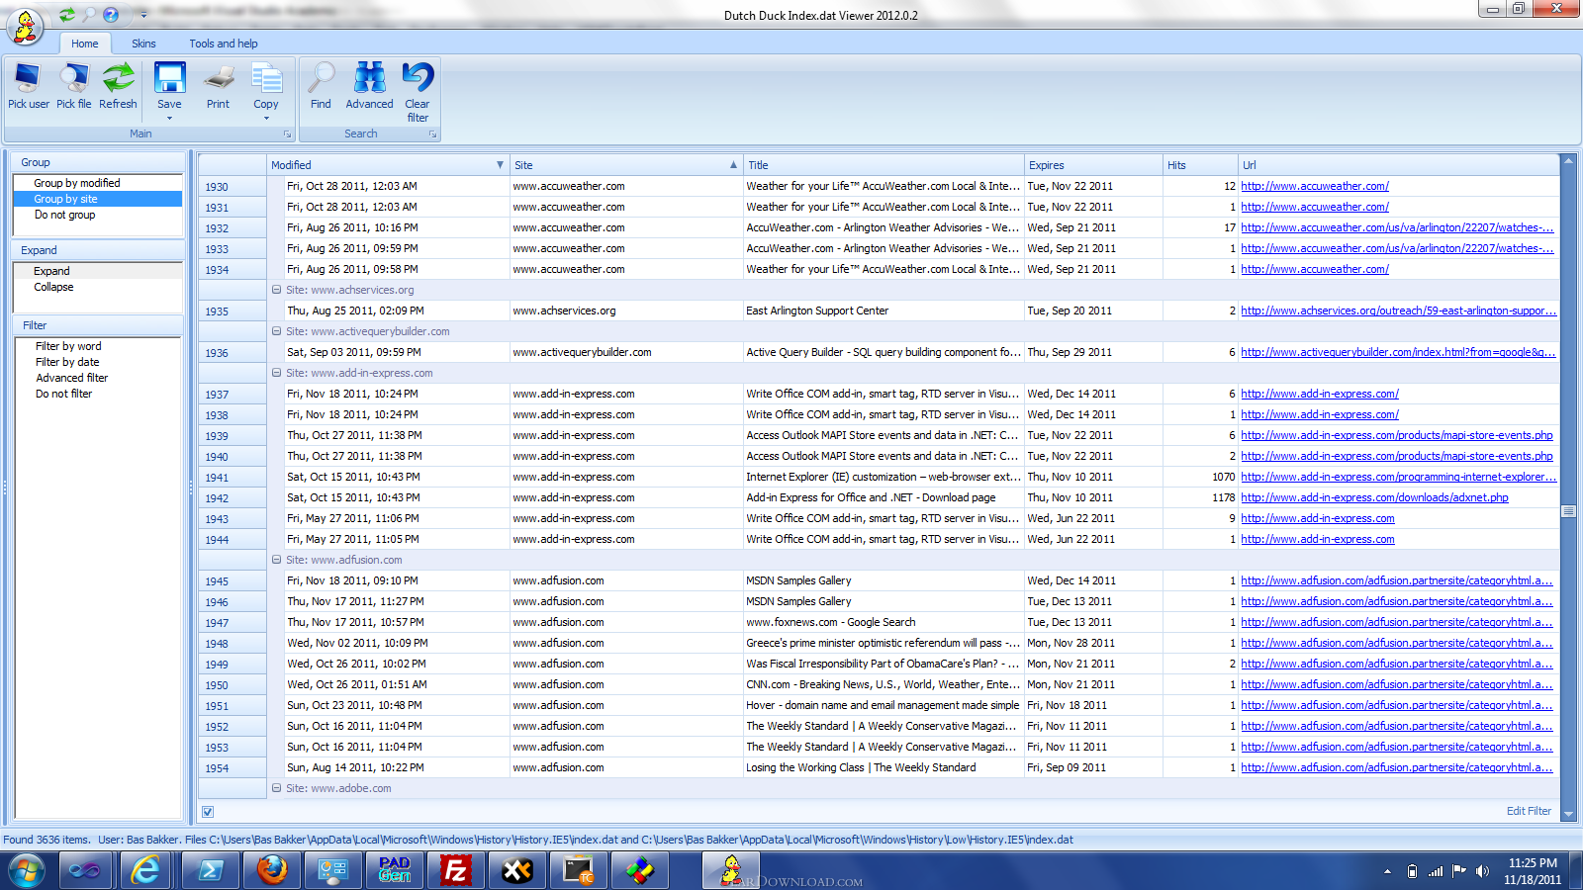1583x890 pixels.
Task: Click vertical scrollbar thumb in list
Action: tap(1568, 511)
